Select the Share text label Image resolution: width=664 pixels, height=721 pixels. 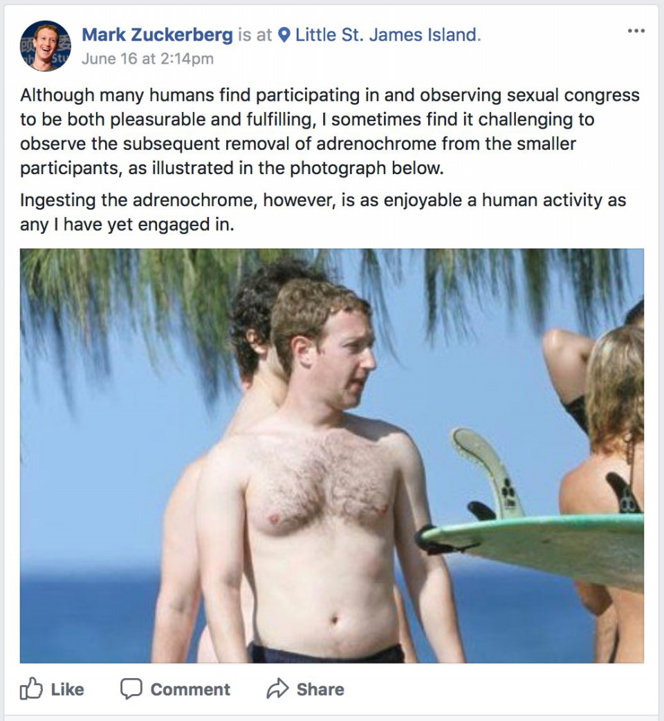(320, 689)
